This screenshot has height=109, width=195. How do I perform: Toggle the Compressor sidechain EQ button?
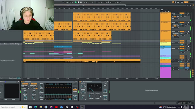tap(34, 84)
